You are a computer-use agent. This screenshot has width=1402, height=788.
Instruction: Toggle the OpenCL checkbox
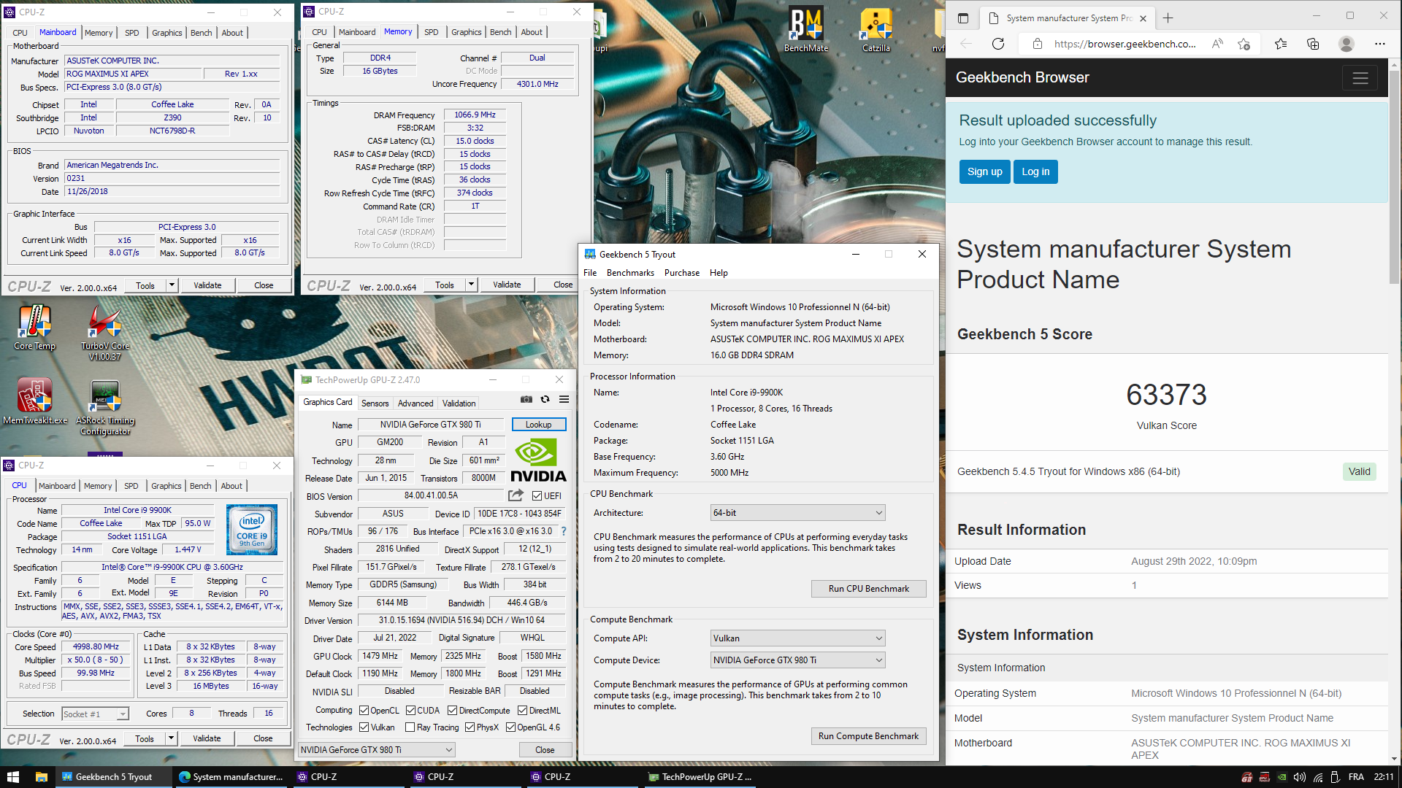pyautogui.click(x=364, y=711)
